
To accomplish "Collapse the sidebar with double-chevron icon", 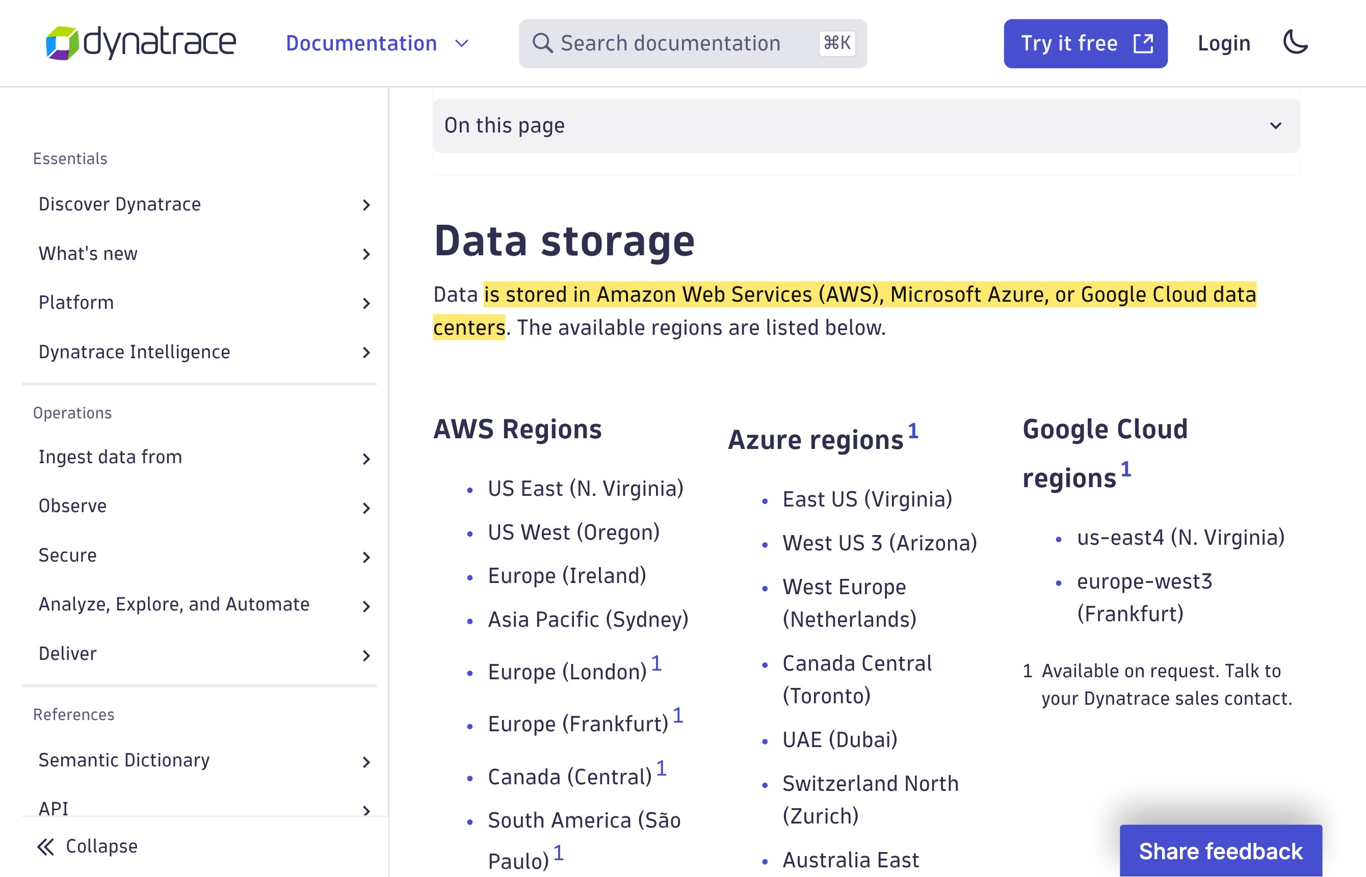I will pyautogui.click(x=45, y=847).
